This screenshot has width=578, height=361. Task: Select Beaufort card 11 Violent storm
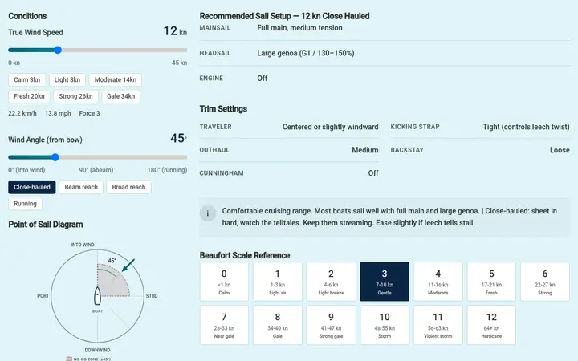coord(438,325)
